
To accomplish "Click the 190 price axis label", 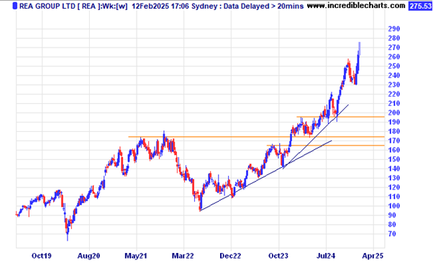I will 393,122.
